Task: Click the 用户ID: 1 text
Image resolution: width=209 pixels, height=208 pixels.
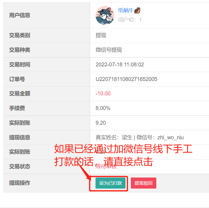Action: click(130, 20)
